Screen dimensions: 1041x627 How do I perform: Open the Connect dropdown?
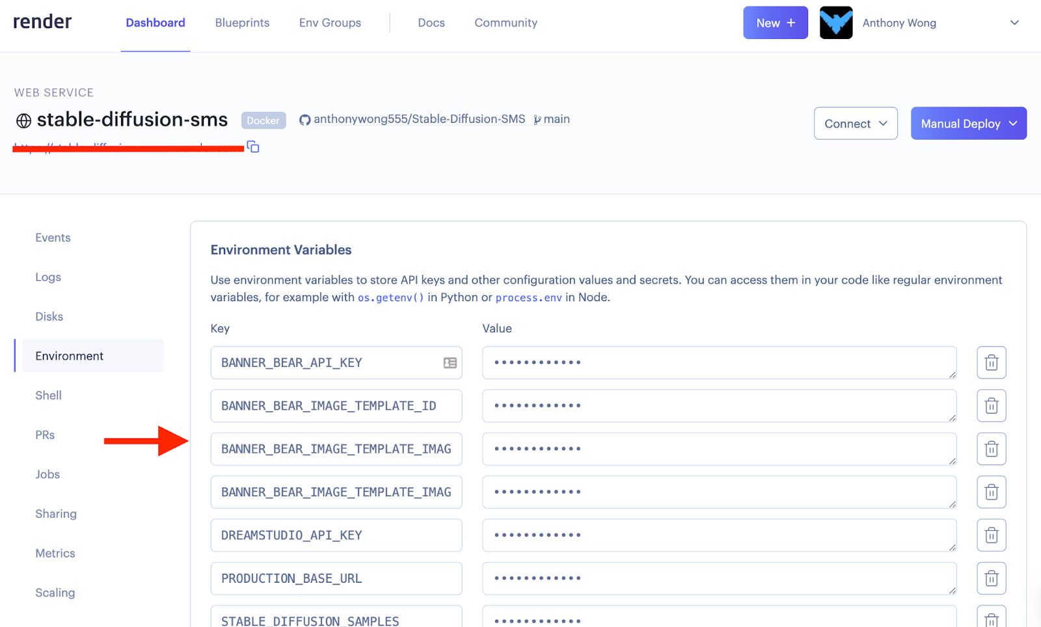856,124
